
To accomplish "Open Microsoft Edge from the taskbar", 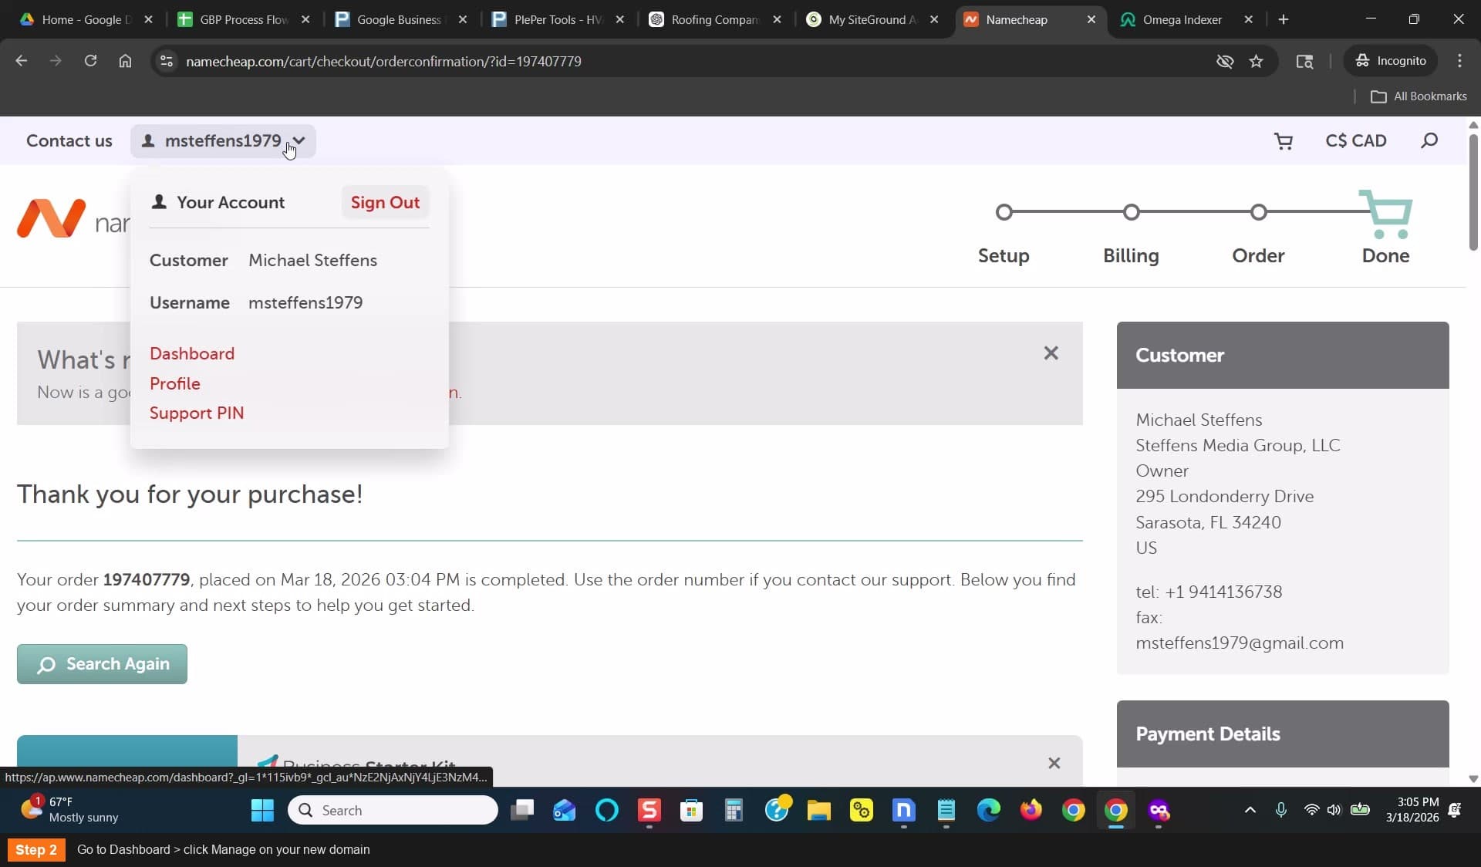I will click(988, 810).
